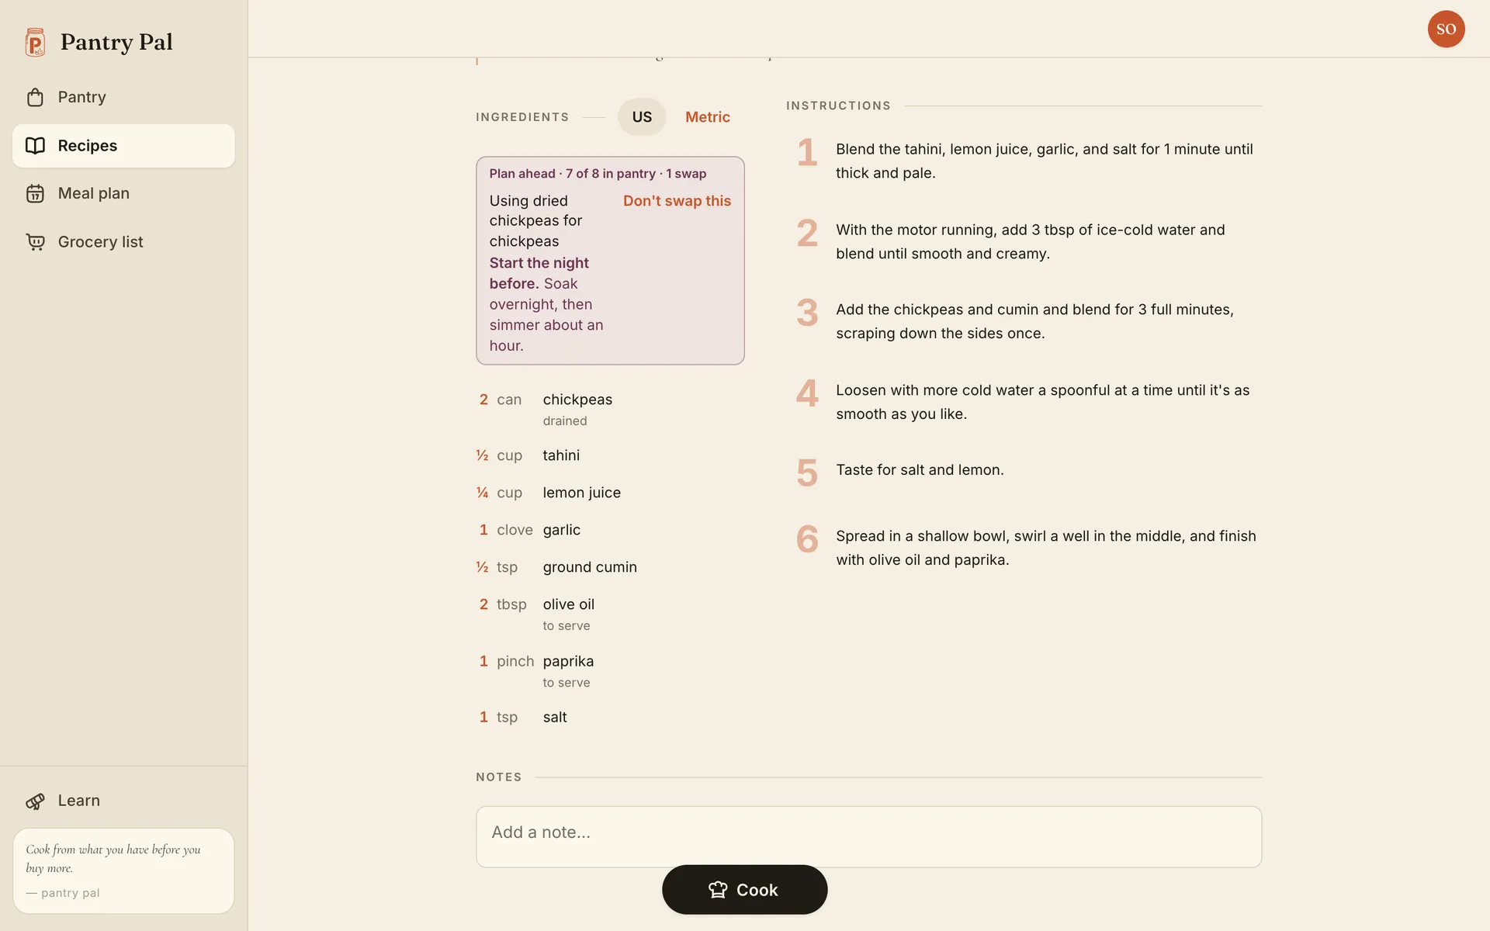Switch ingredient units to US

pos(642,117)
